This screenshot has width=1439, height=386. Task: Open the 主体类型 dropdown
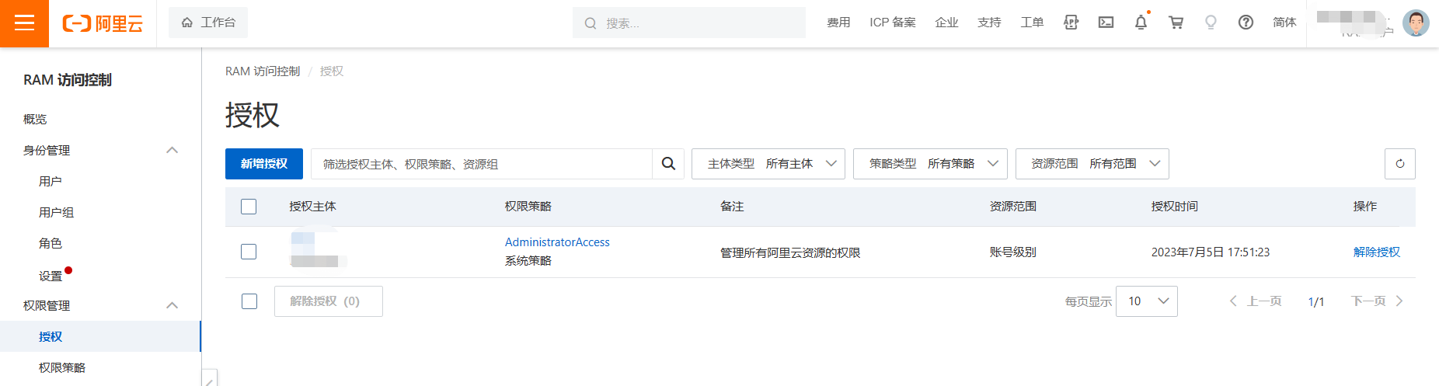768,164
